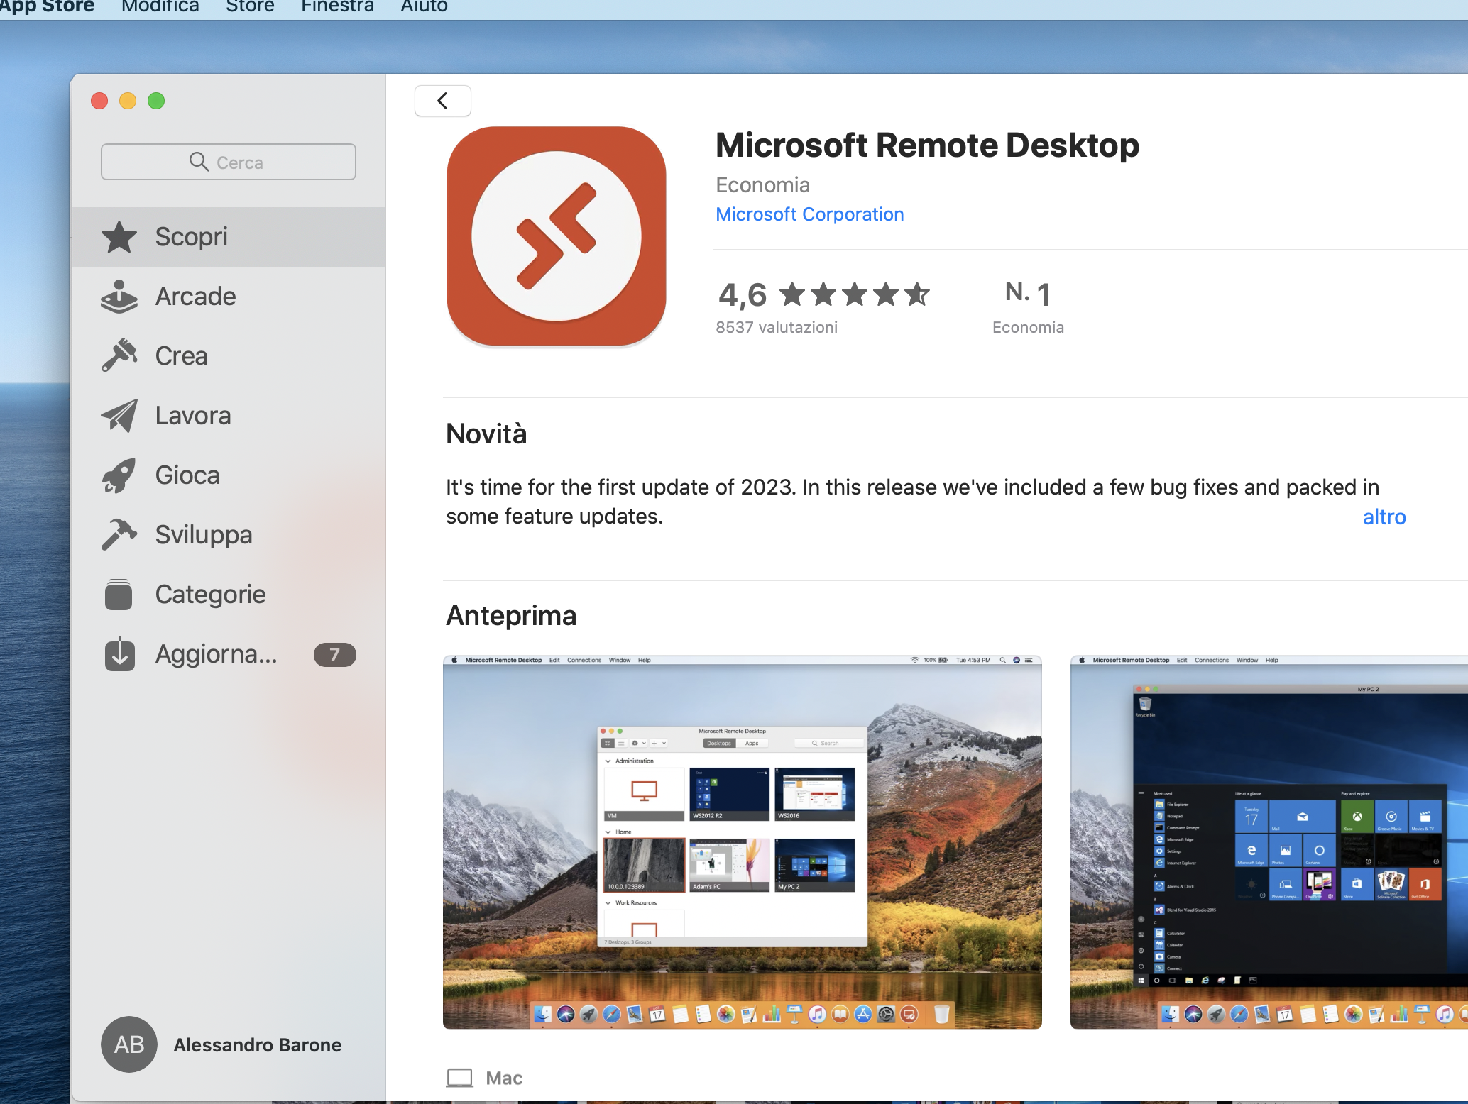Select the Crea paintbrush icon
This screenshot has width=1468, height=1104.
(x=119, y=355)
